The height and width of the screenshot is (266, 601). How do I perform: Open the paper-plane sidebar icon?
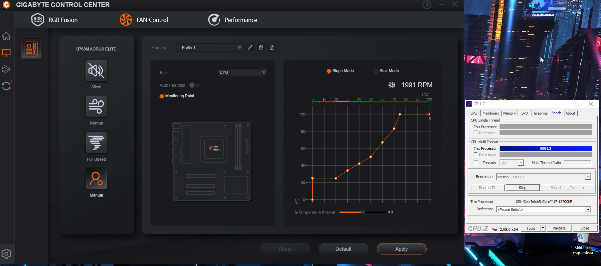coord(6,69)
